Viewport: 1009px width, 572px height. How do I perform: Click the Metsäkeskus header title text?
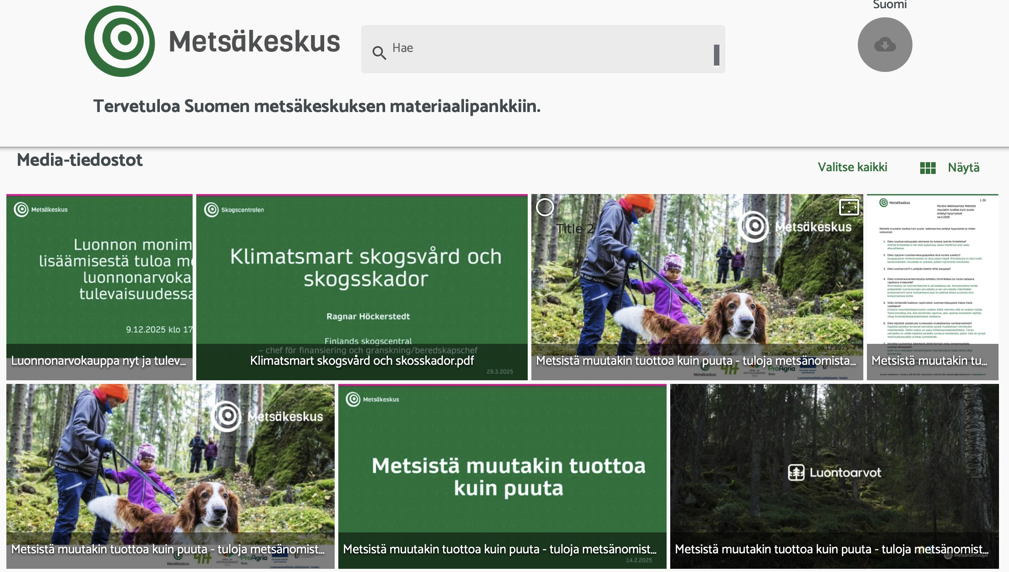coord(254,41)
